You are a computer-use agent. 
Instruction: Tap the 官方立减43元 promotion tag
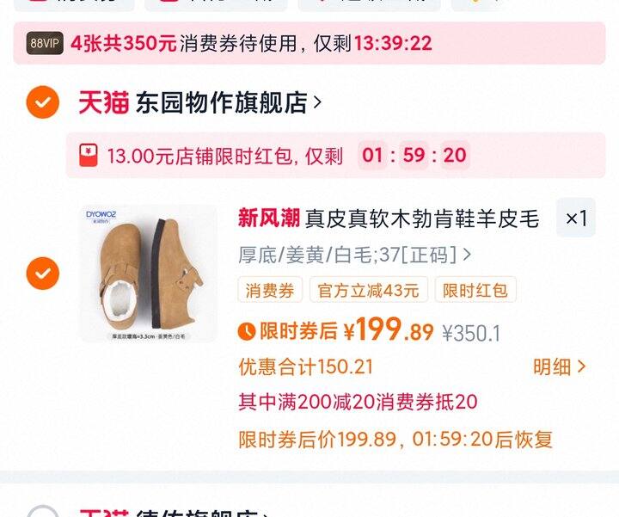pyautogui.click(x=368, y=290)
